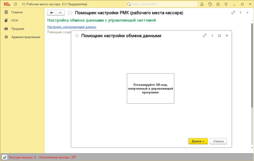The width and height of the screenshot is (254, 161).
Task: Click Настроить синхронизацию данных link
Action: [72, 27]
